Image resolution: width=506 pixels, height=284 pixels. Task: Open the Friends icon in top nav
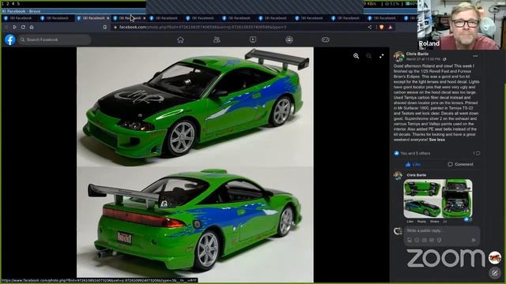tap(217, 39)
